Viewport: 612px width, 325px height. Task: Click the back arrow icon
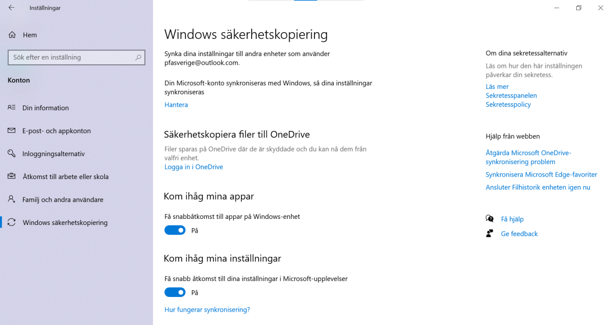[11, 8]
